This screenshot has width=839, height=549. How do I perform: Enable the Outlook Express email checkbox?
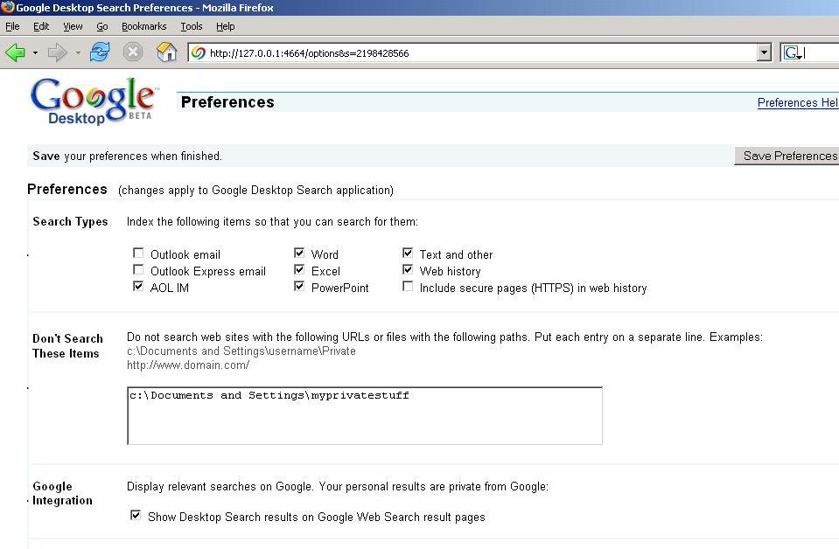point(138,269)
